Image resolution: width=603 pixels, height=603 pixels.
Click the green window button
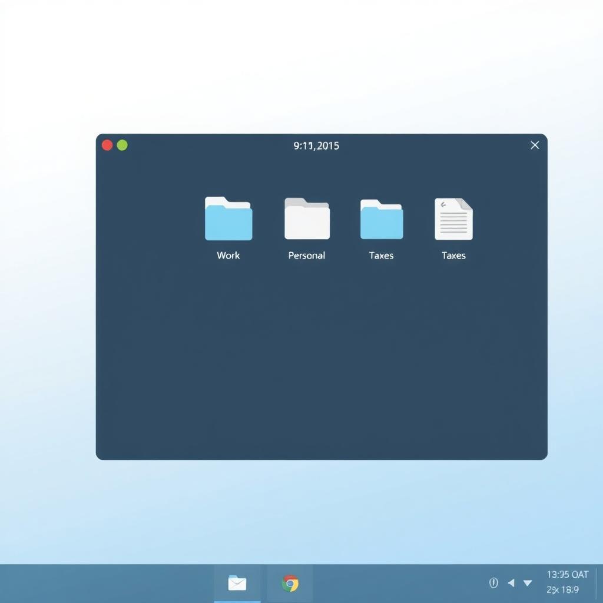[122, 145]
